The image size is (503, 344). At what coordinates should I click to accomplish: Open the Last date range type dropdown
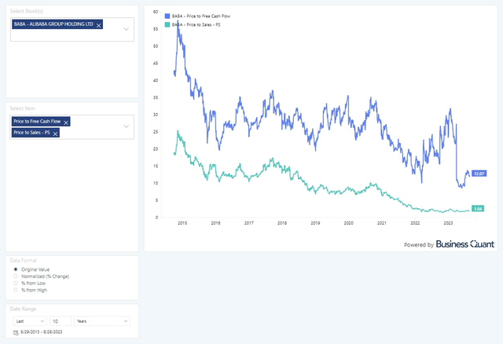click(28, 320)
